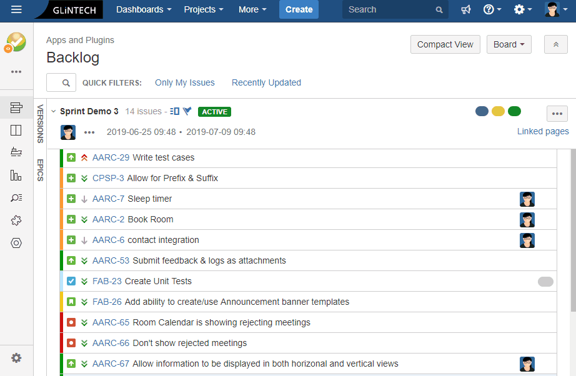Open the Components hexagon icon

click(x=16, y=243)
